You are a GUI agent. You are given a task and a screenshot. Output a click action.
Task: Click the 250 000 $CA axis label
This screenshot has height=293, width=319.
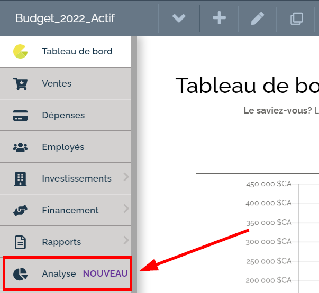point(269,261)
